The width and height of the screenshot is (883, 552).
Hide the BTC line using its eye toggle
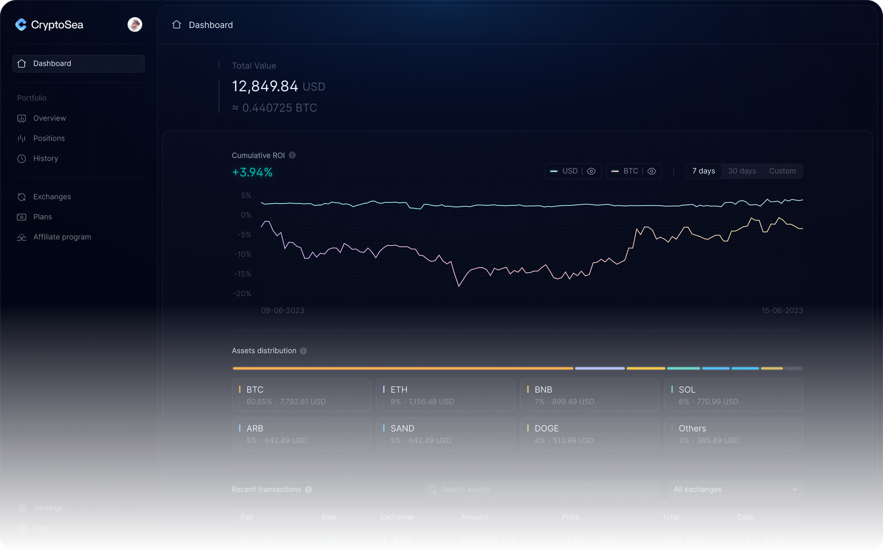coord(652,171)
